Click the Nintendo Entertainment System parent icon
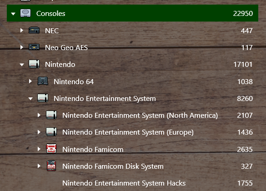The image size is (266, 191). [43, 98]
